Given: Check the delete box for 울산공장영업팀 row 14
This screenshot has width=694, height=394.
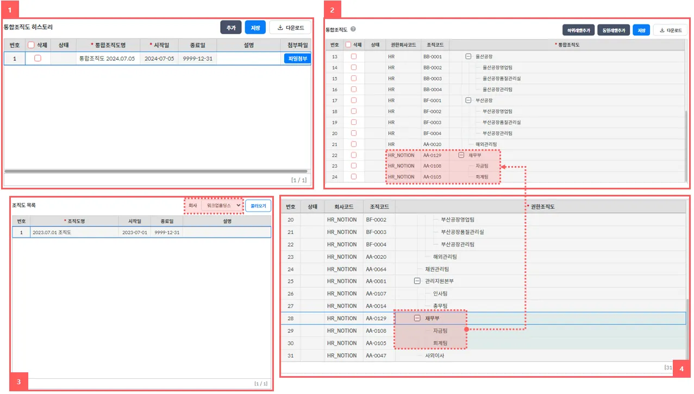Looking at the screenshot, I should (354, 67).
